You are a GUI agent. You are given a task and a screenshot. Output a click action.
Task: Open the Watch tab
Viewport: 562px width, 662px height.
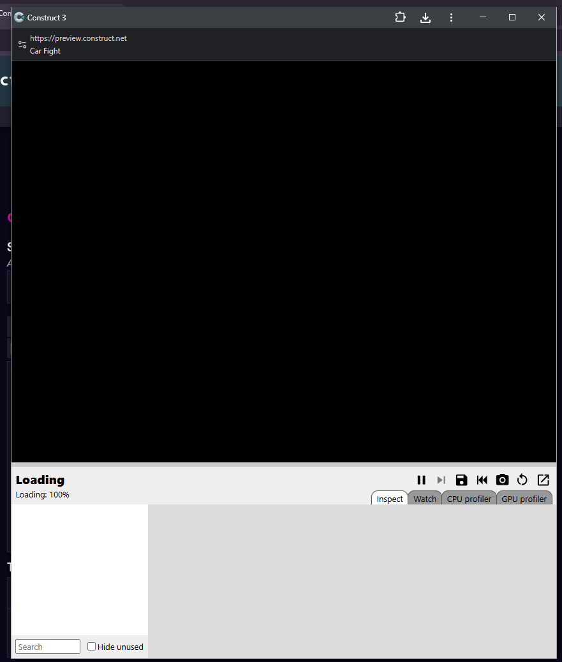(425, 499)
